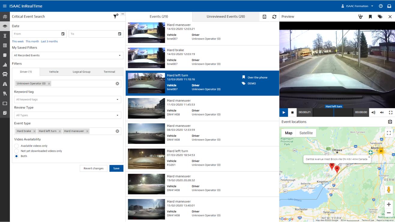Open keyword tags icon in Preview header
The width and height of the screenshot is (395, 222).
380,17
